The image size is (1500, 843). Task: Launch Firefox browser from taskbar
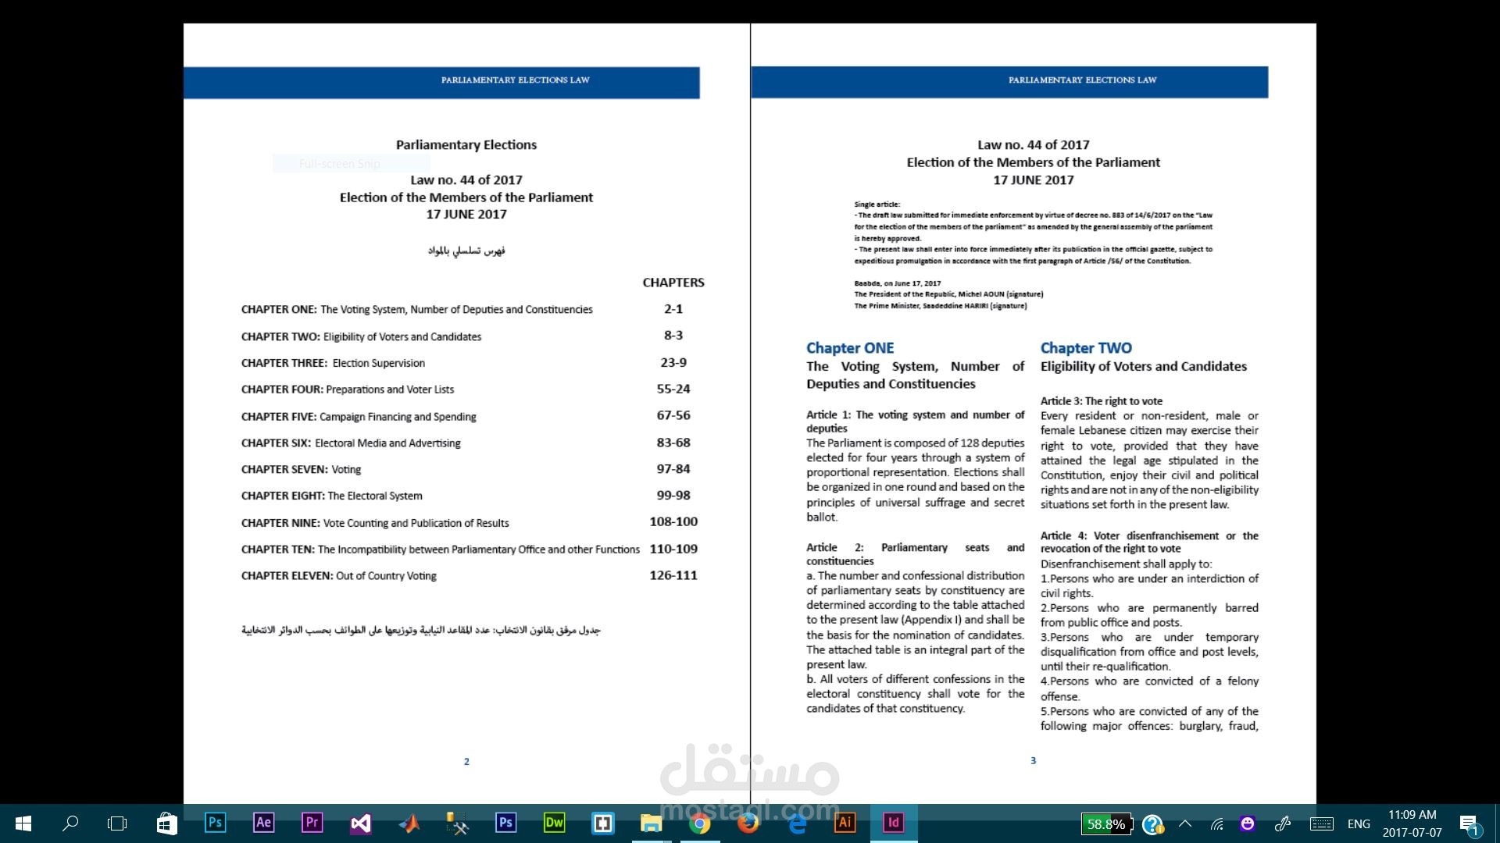(x=748, y=823)
